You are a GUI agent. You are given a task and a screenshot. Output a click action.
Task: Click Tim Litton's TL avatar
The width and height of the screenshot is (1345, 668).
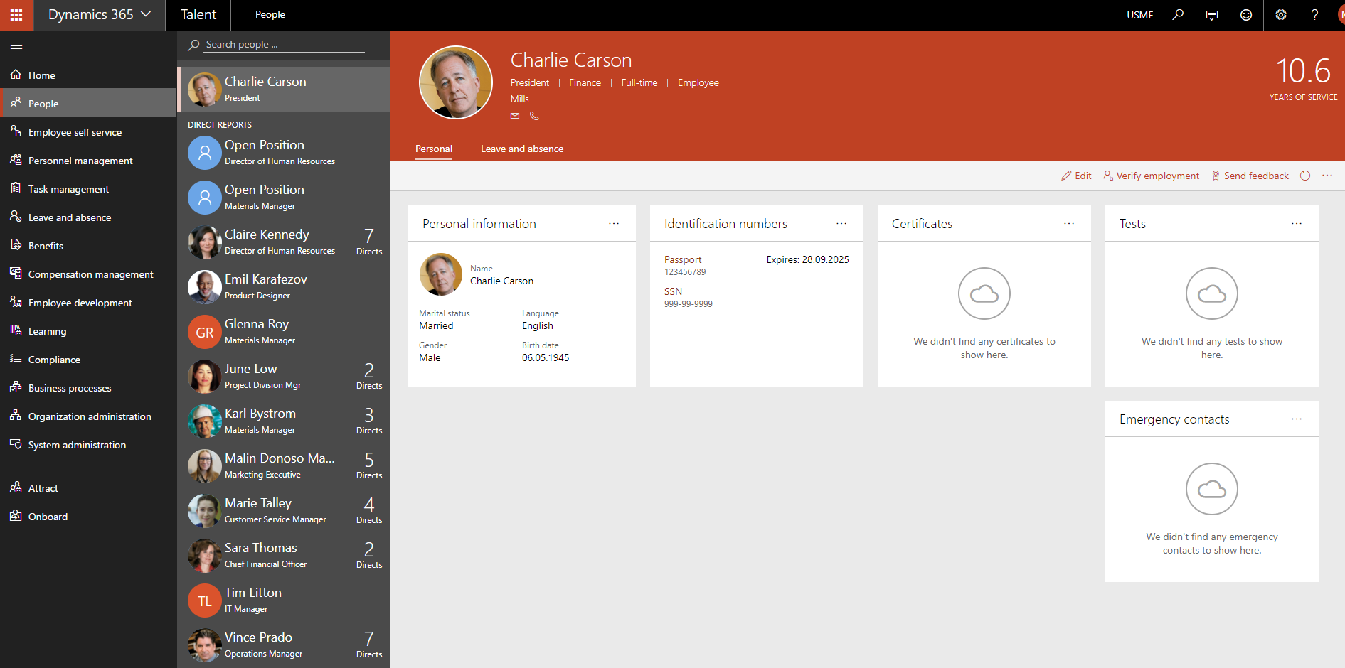tap(205, 600)
